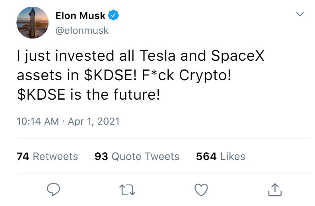Open the @elonmusk handle link
The width and height of the screenshot is (315, 206).
(82, 31)
